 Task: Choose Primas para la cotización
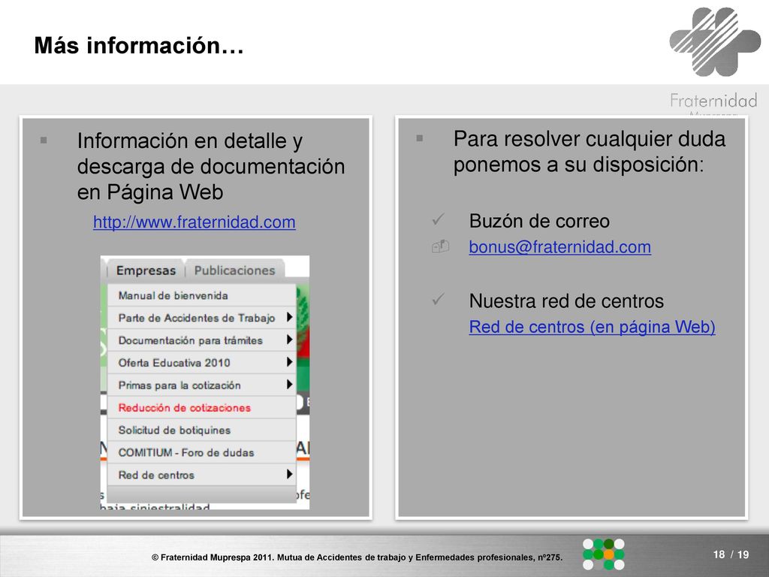click(201, 385)
